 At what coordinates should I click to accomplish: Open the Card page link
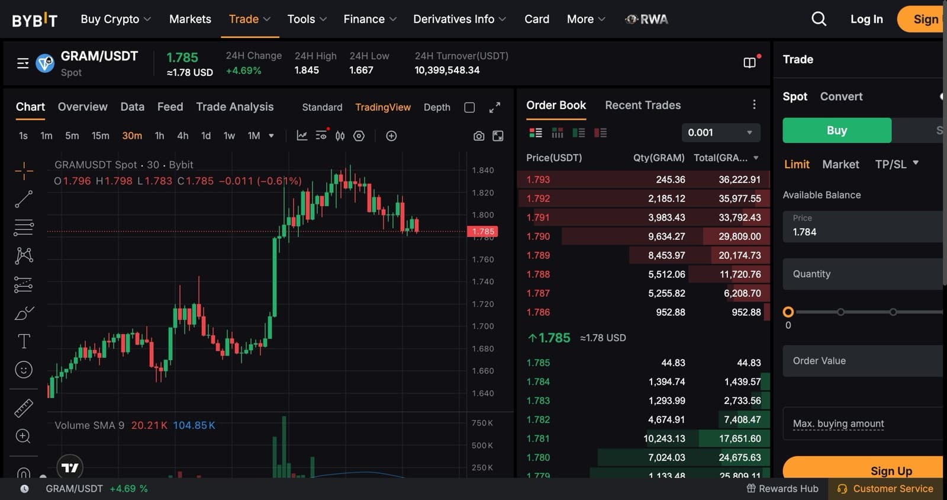tap(537, 19)
